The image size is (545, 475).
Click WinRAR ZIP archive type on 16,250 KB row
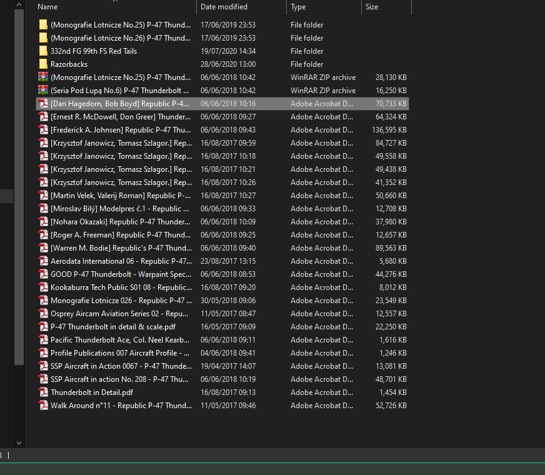[x=323, y=91]
